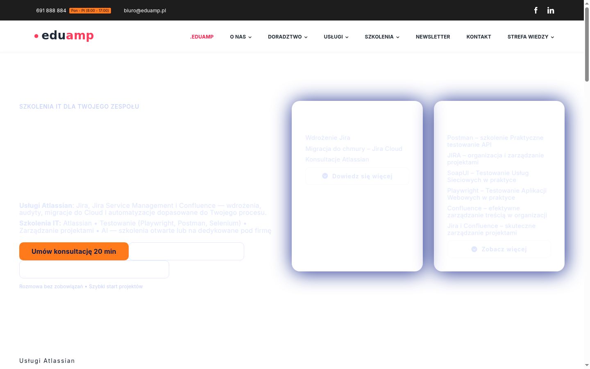Open Migracja do chmury – Jira Cloud link
Viewport: 590px width, 369px height.
tap(354, 149)
